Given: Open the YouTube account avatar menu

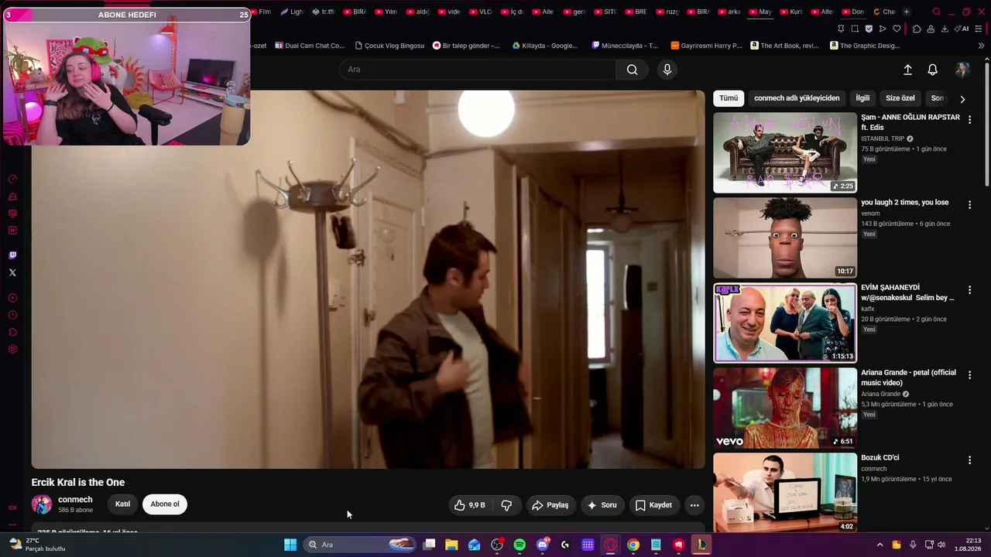Looking at the screenshot, I should pyautogui.click(x=962, y=70).
